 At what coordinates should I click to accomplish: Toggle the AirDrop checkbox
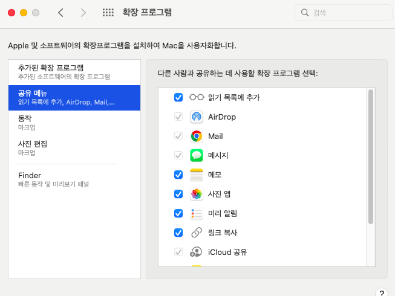pyautogui.click(x=178, y=117)
